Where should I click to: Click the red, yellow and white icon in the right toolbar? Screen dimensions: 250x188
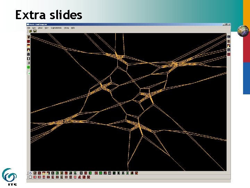[x=229, y=46]
